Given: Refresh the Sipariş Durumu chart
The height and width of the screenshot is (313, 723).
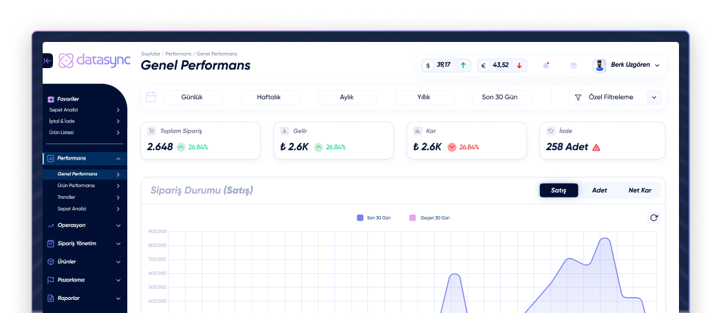Looking at the screenshot, I should coord(654,218).
